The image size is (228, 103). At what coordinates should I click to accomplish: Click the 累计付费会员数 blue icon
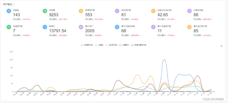pos(117,27)
